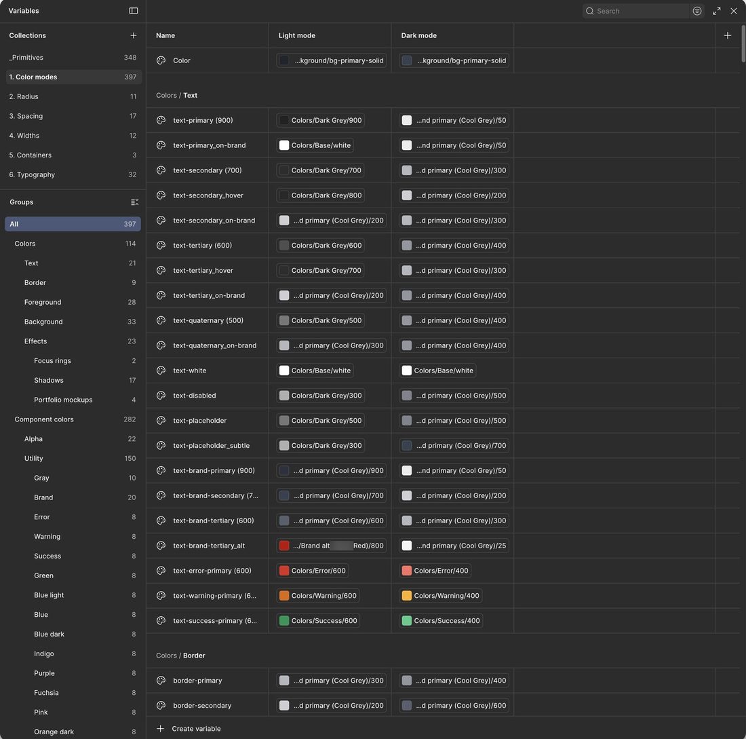Click the vertical scrollbar thumb
746x739 pixels.
743,44
